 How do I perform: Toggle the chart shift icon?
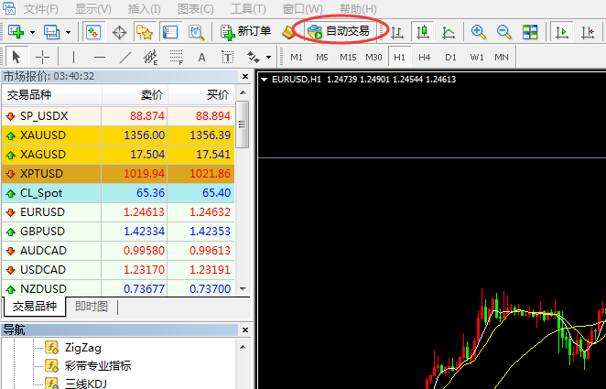[588, 32]
